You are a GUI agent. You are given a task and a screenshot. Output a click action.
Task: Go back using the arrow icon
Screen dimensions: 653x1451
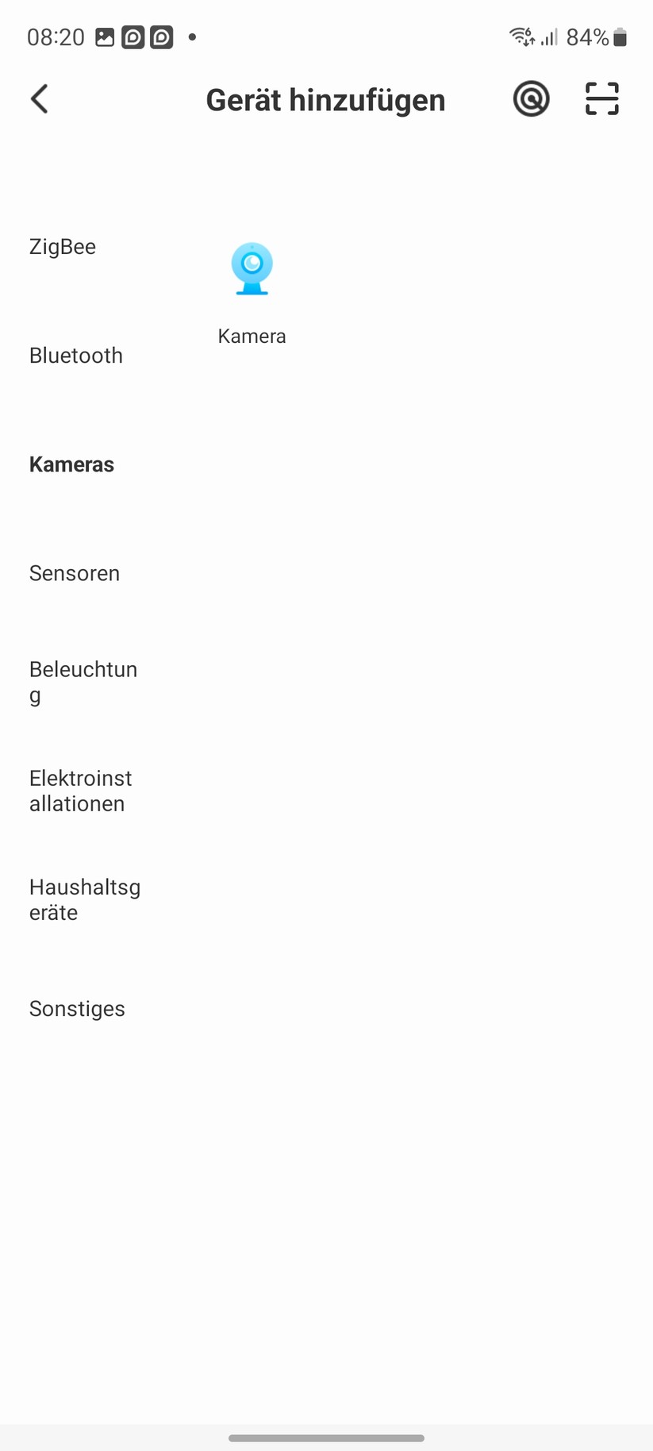tap(40, 100)
